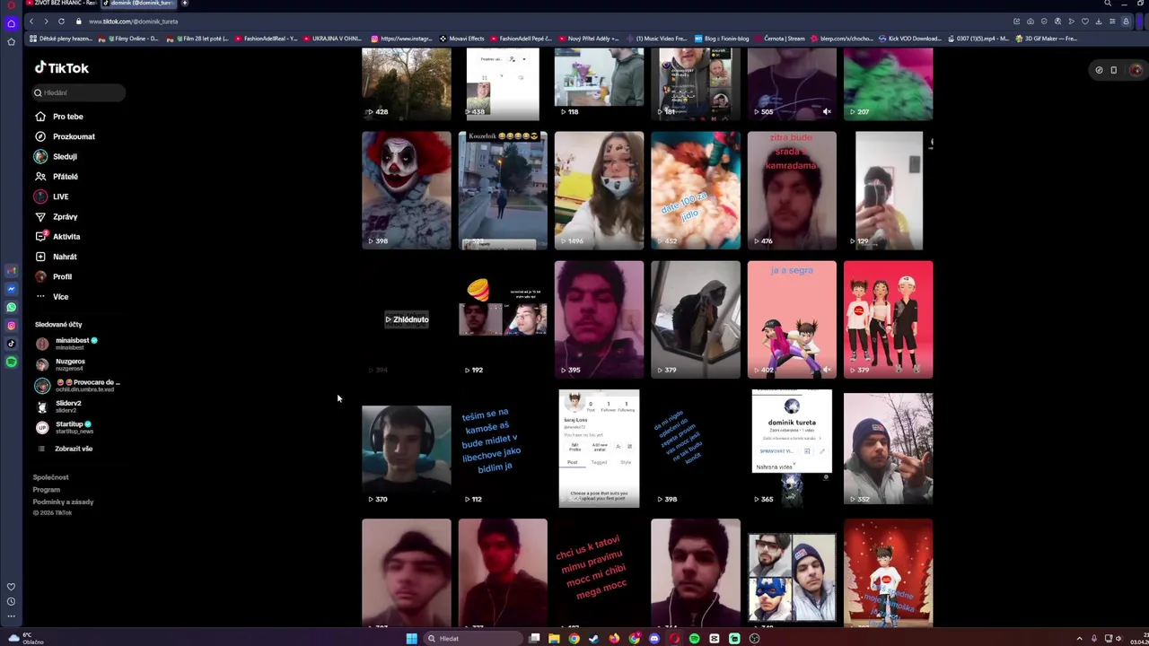1149x646 pixels.
Task: Open the Černota | Stream bookmark
Action: (x=780, y=39)
